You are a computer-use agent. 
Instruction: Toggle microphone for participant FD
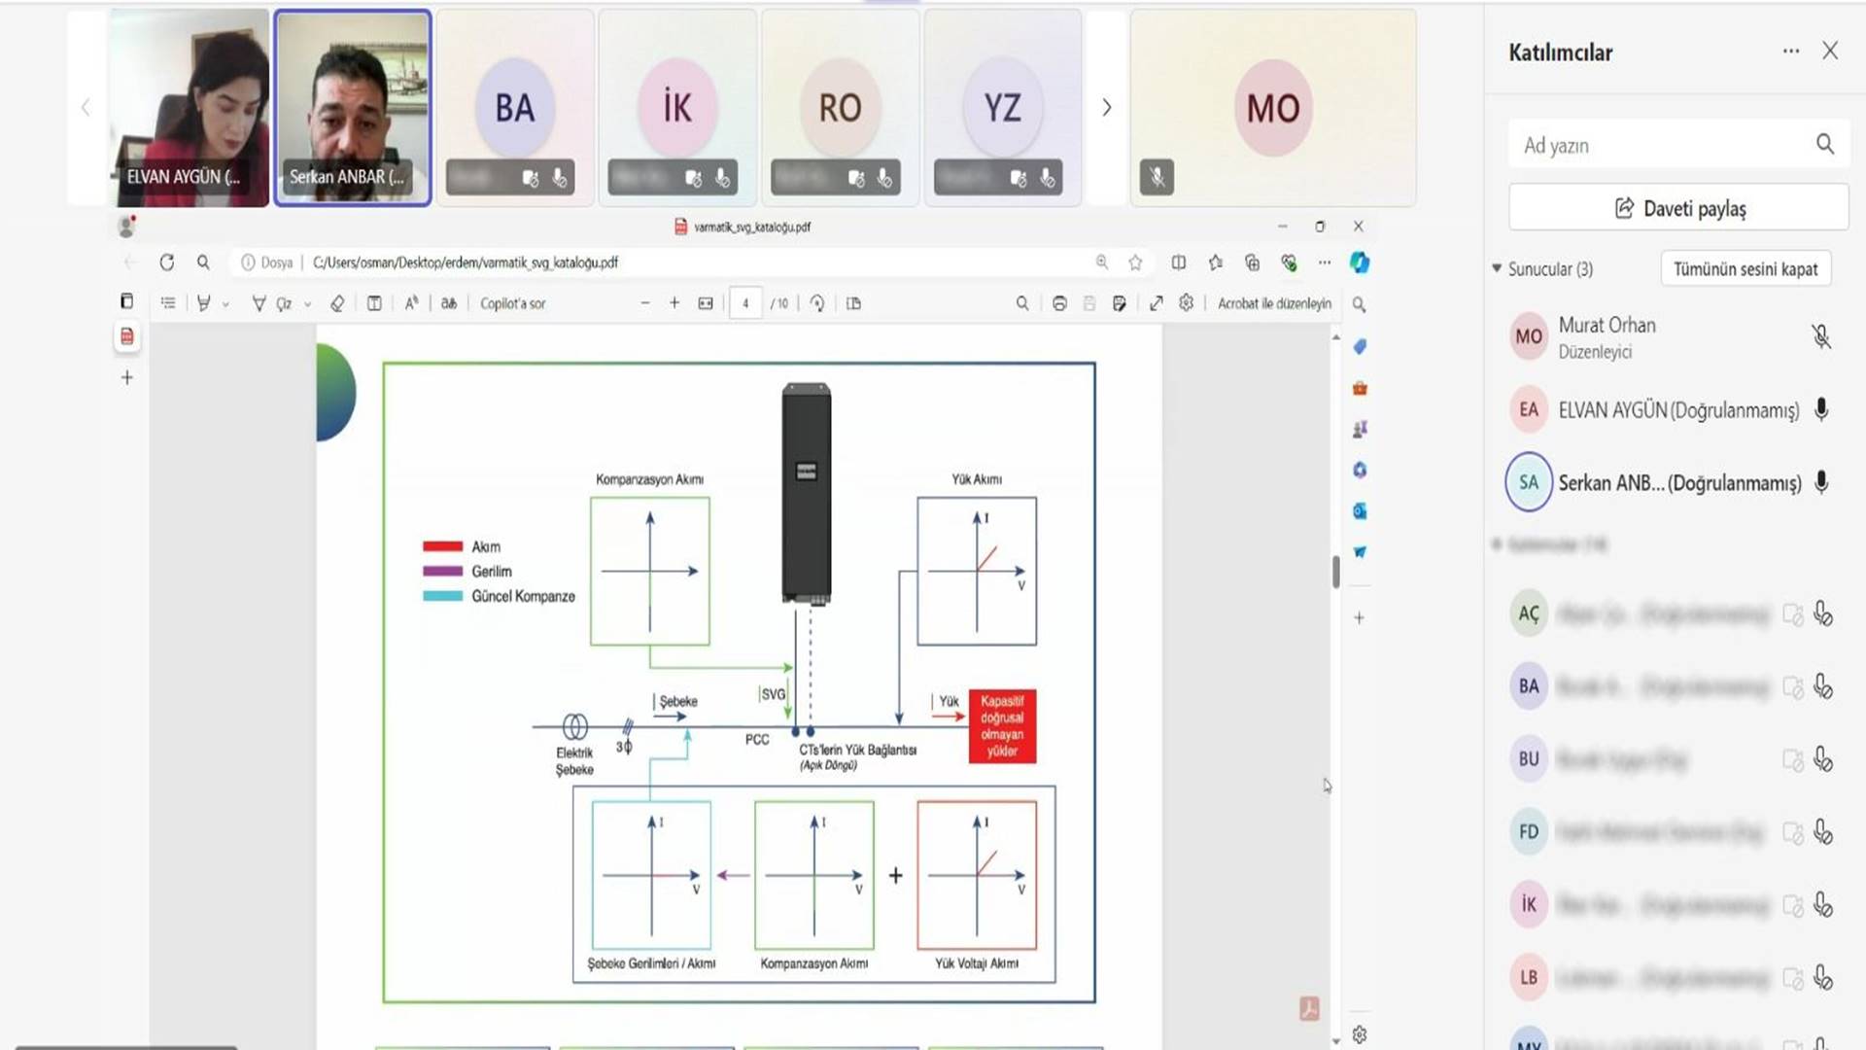pos(1823,832)
